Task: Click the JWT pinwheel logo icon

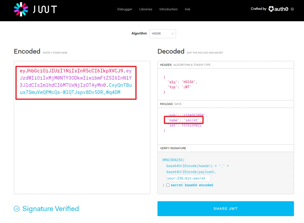Action: click(x=21, y=9)
